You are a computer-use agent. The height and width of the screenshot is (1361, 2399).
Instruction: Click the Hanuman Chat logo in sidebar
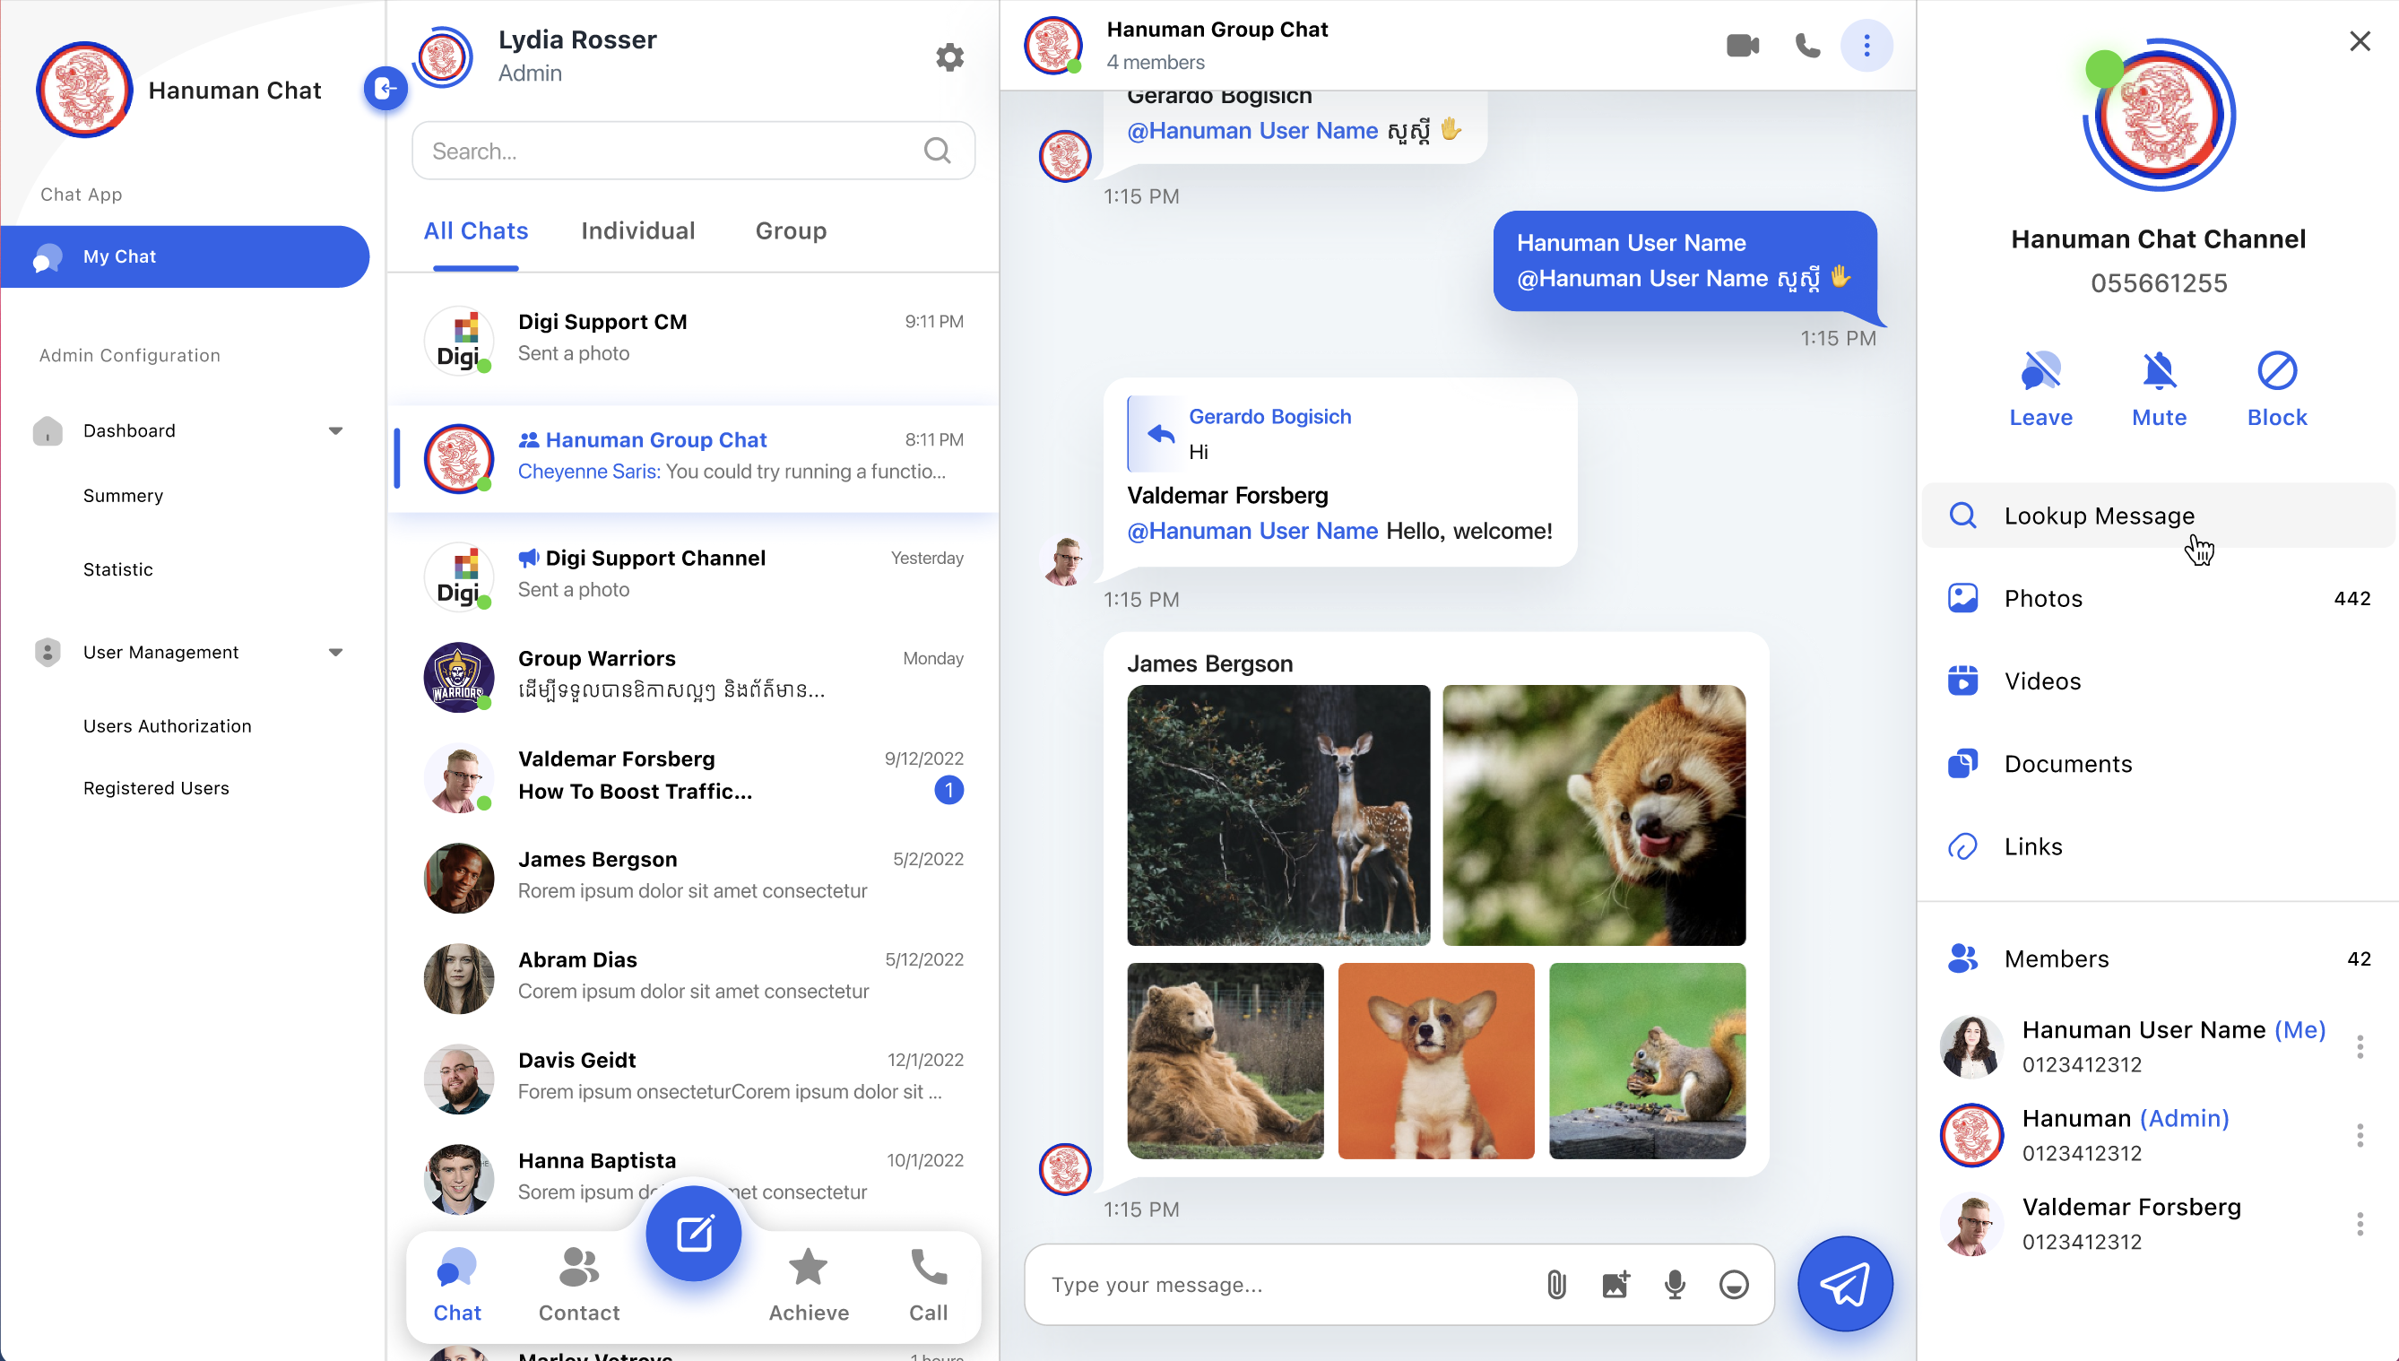[x=84, y=90]
